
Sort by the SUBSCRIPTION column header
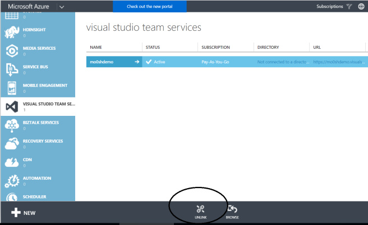[x=215, y=47]
